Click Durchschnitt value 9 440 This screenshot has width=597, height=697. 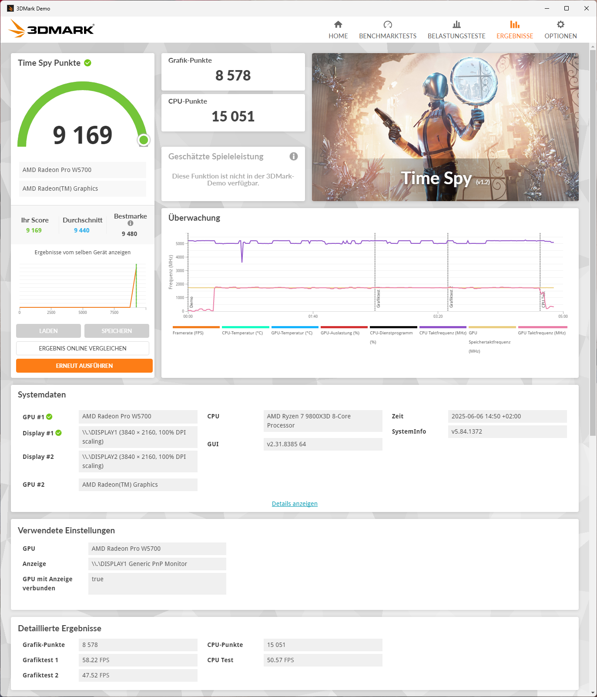82,230
